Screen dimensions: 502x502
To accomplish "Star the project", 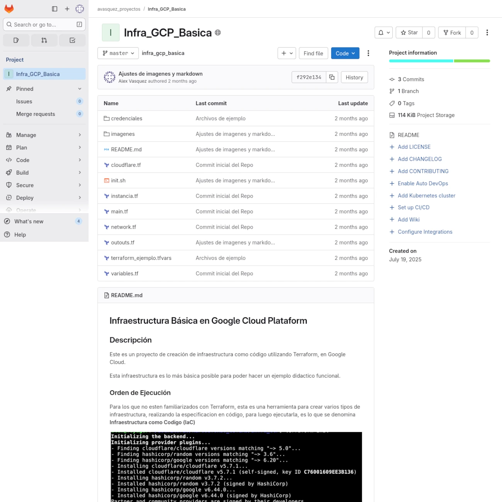I will (409, 33).
